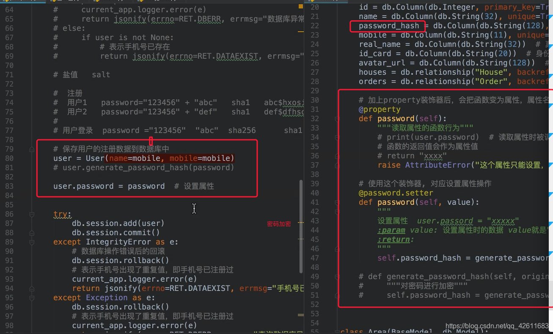
Task: Click the '# 盐值 salt' comment
Action: [82, 75]
